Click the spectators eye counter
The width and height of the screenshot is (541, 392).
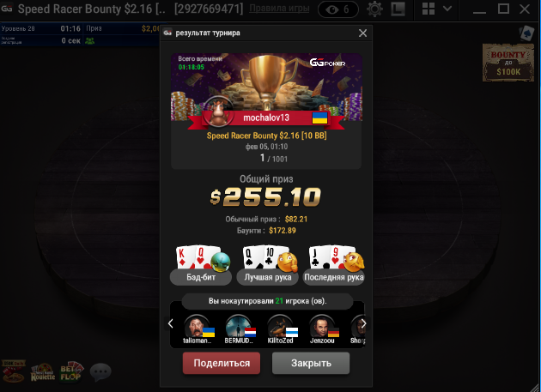[338, 9]
